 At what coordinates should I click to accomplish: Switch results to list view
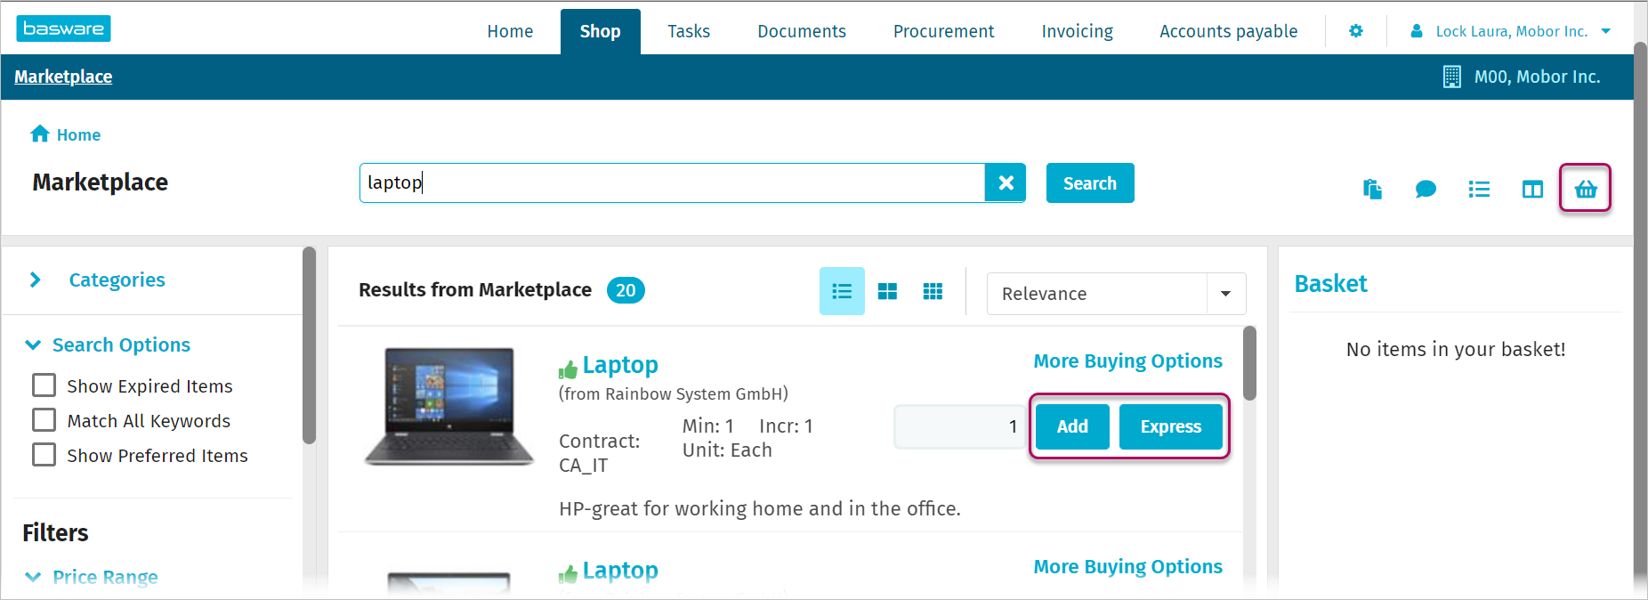[841, 291]
